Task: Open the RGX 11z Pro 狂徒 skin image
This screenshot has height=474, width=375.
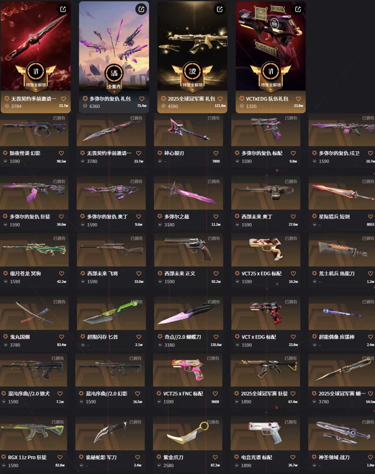Action: click(33, 433)
